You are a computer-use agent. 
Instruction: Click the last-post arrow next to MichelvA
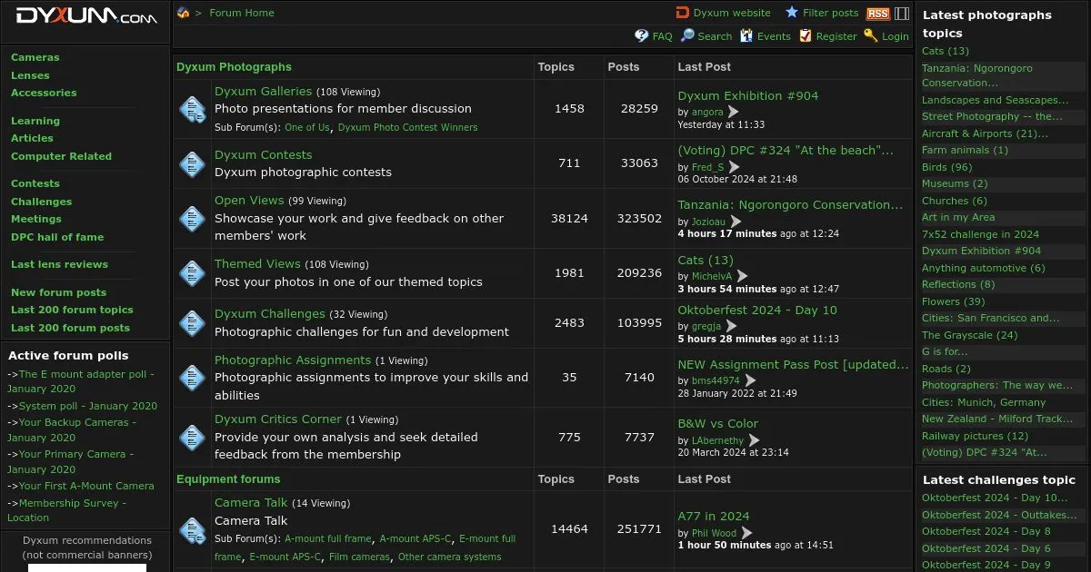[742, 276]
